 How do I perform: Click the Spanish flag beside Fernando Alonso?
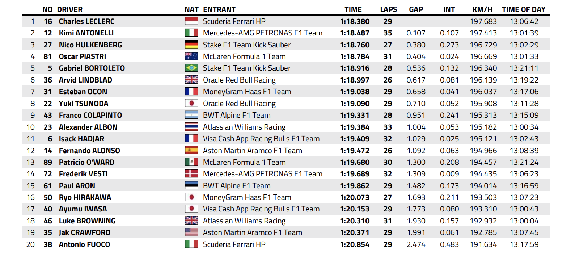click(x=191, y=151)
